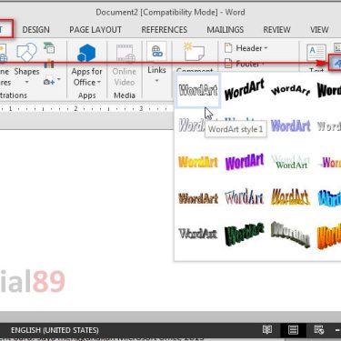Expand the Apps for Office arrow
341x341 pixels.
pos(99,83)
